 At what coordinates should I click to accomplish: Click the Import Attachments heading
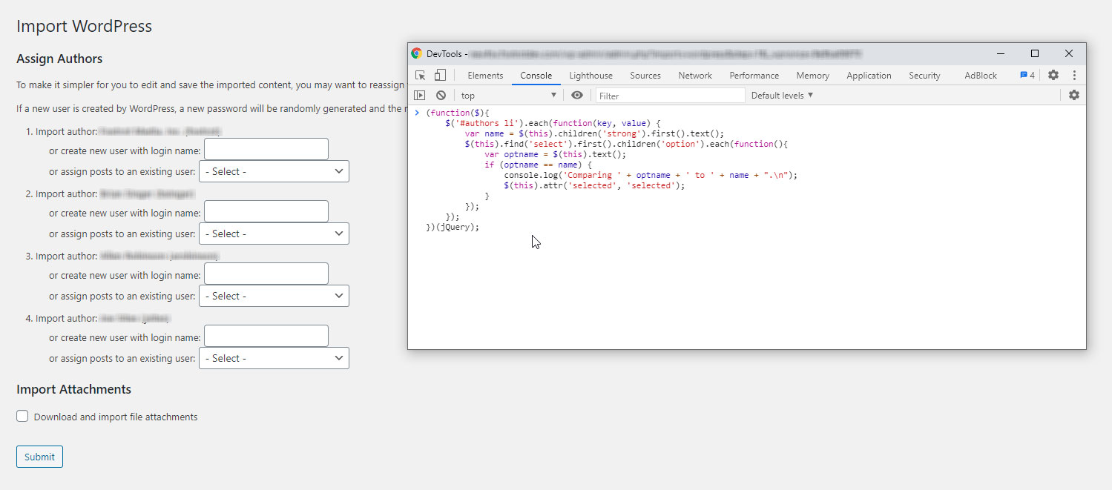click(x=73, y=389)
